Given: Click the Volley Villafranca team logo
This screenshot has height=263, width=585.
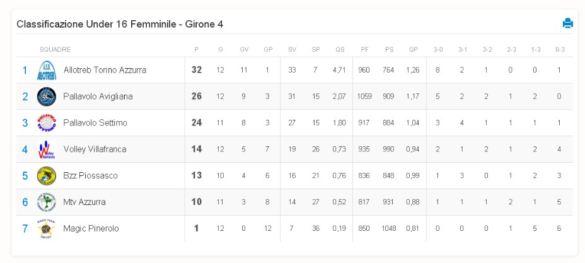Looking at the screenshot, I should [x=47, y=149].
